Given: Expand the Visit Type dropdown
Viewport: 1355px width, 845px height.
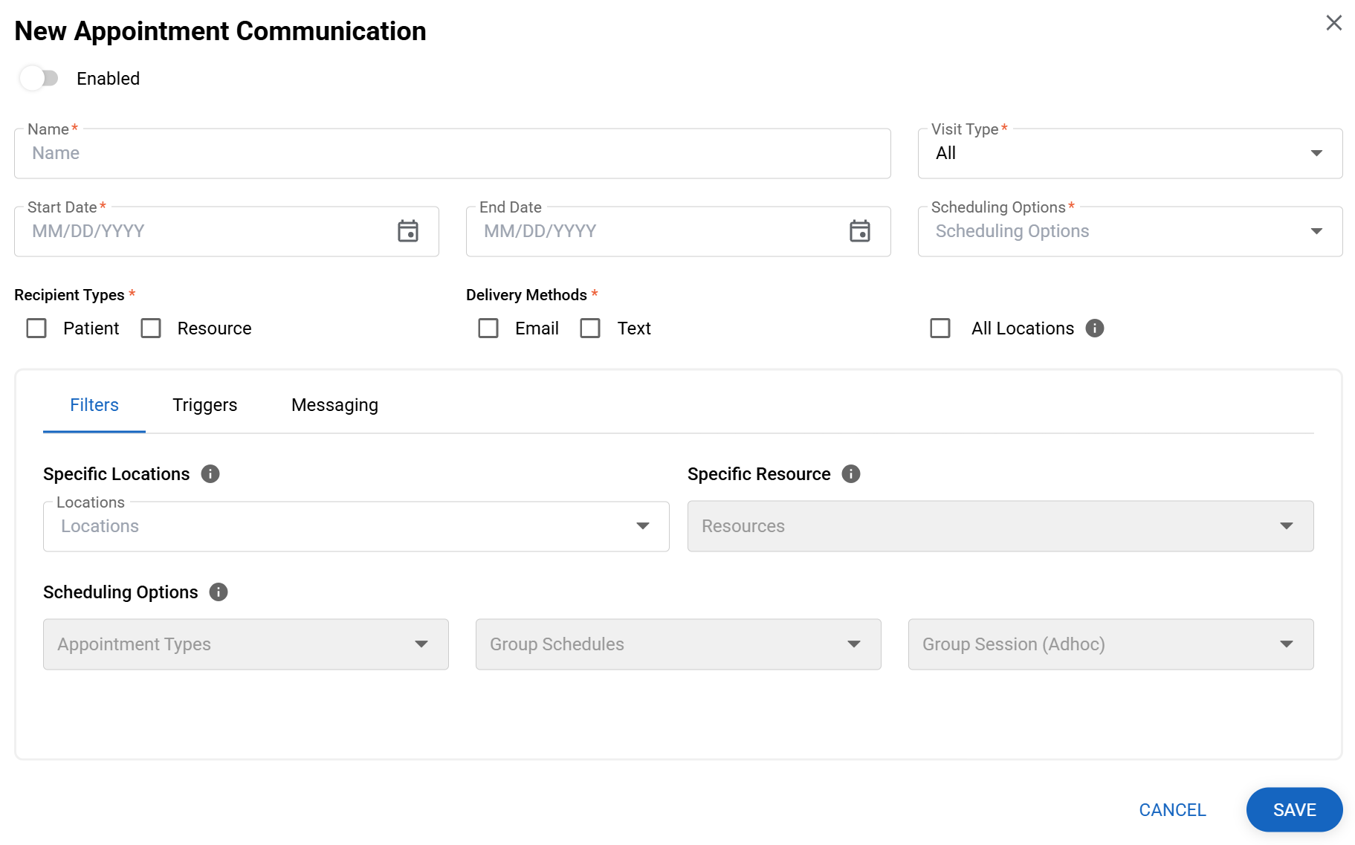Looking at the screenshot, I should (x=1129, y=153).
